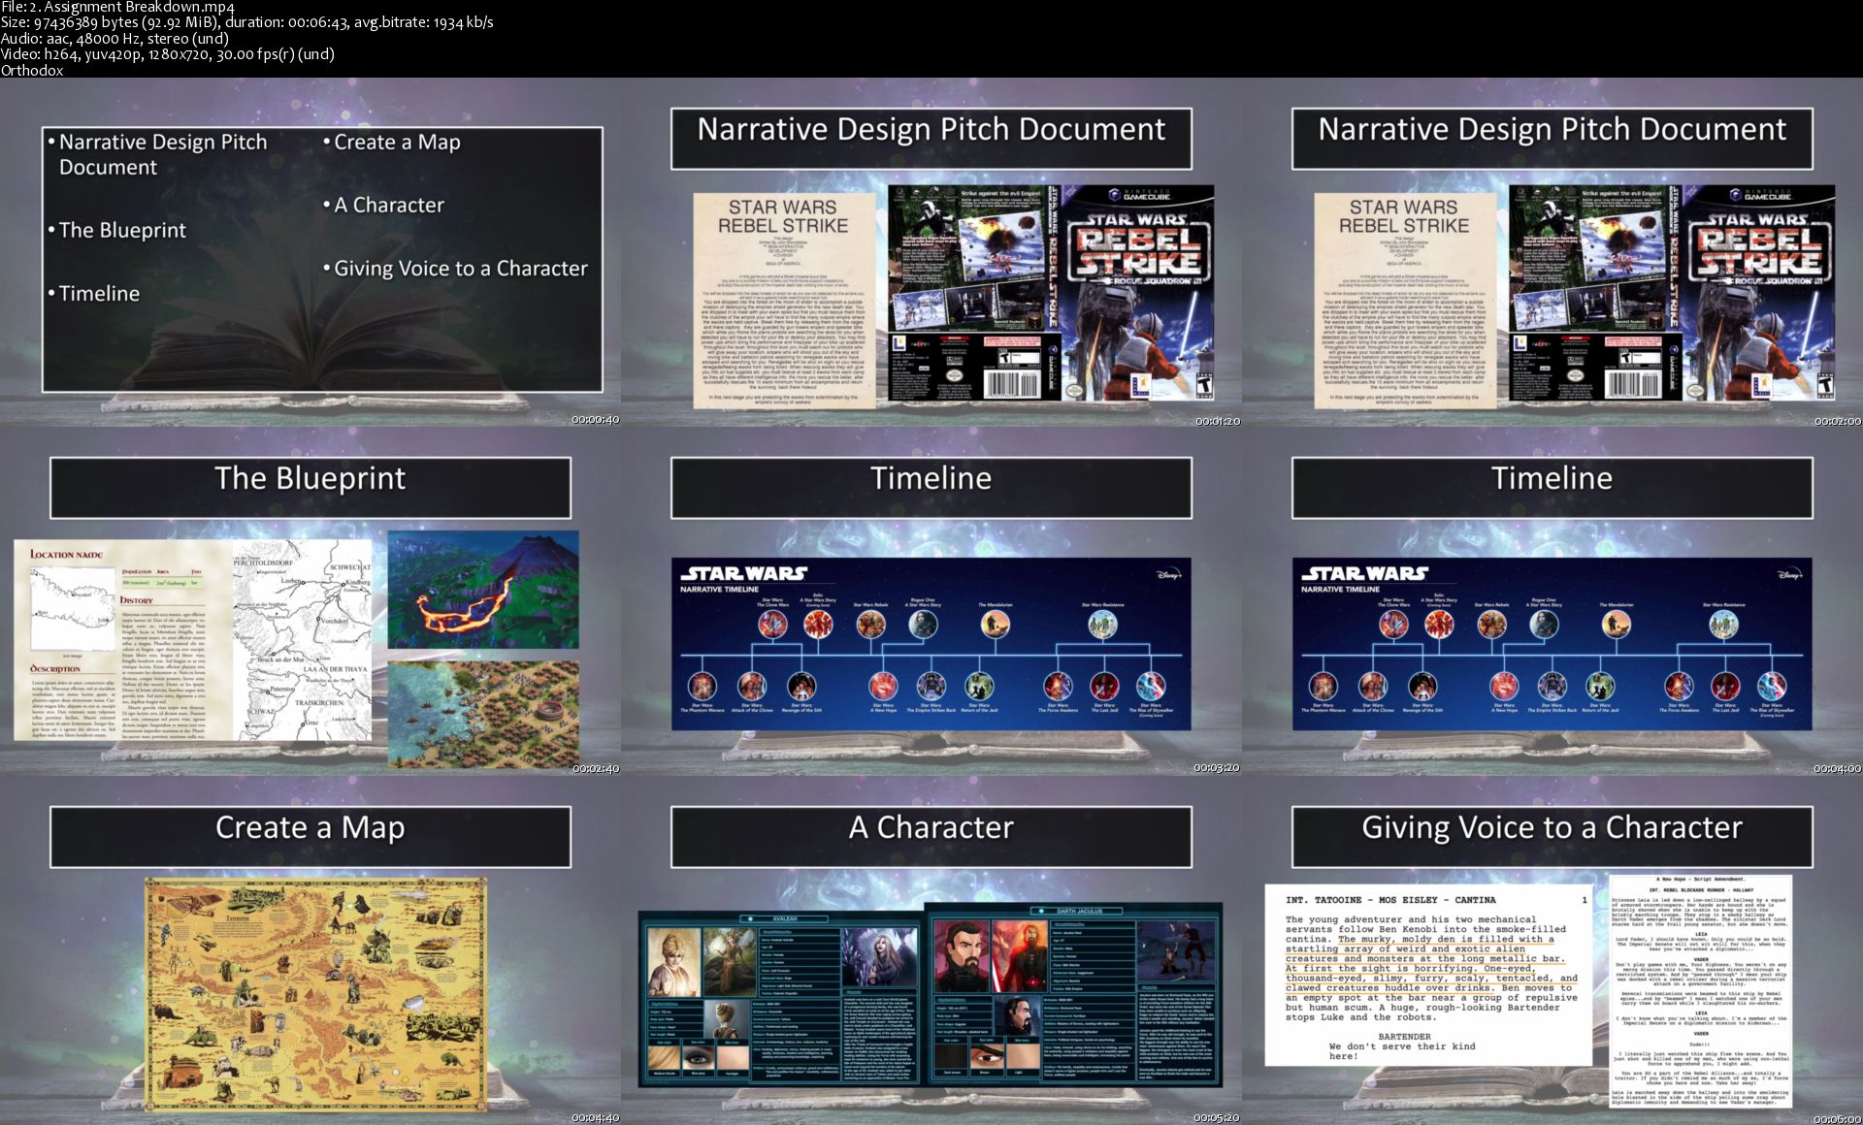The height and width of the screenshot is (1125, 1863).
Task: Click the Star Wars Rebel Strike GameCube cover
Action: click(x=1140, y=293)
